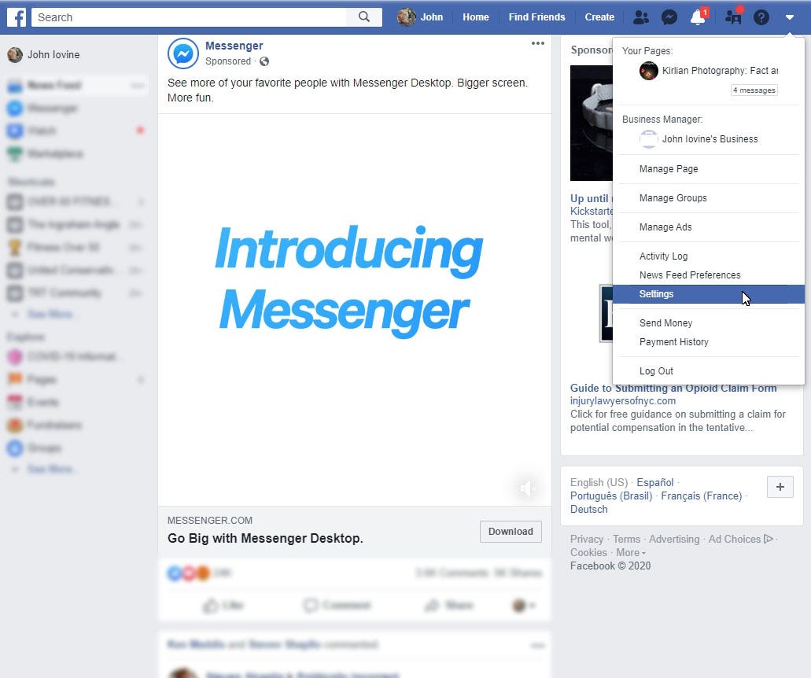Select John Iovine's Business entry

[699, 139]
